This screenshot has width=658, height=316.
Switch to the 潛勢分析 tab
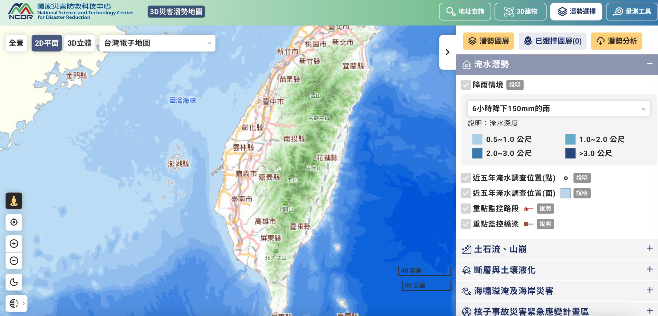click(x=617, y=41)
